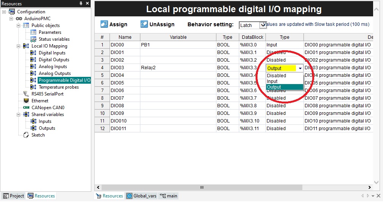Screen dimensions: 383x202
Task: Close the Resources panel
Action: 87,3
